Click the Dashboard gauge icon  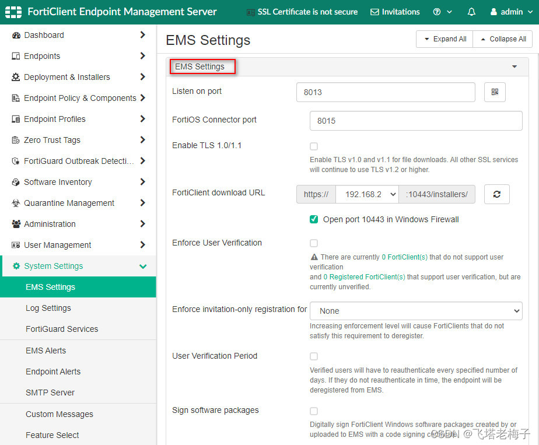coord(16,35)
